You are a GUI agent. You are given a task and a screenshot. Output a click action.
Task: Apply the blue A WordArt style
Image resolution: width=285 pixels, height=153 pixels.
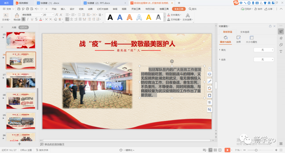(120, 17)
